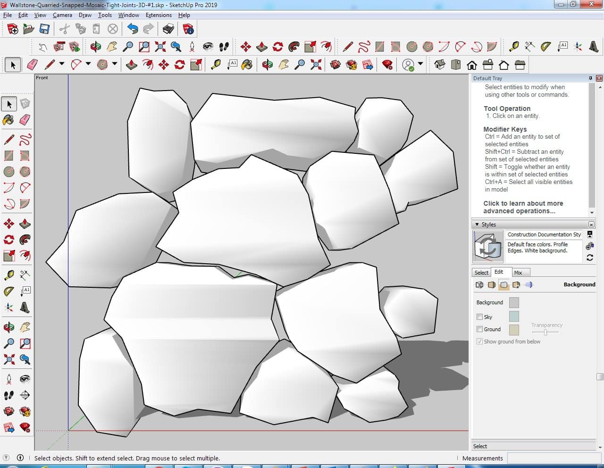The width and height of the screenshot is (604, 468).
Task: Choose the Iso view house icon
Action: click(x=440, y=65)
